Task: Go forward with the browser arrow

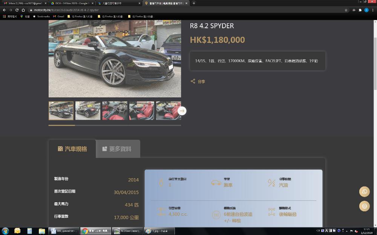Action: coord(11,10)
